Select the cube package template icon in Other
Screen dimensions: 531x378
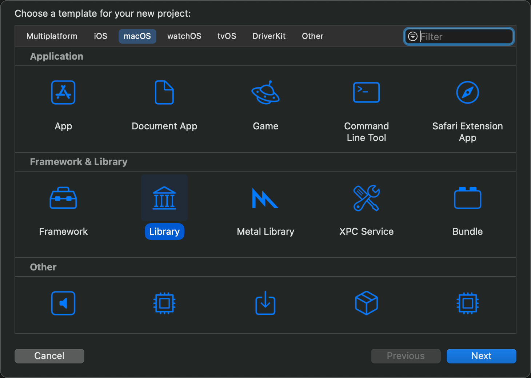[x=367, y=303]
